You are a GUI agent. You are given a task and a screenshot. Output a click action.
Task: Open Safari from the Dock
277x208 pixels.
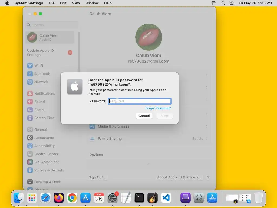[45, 198]
